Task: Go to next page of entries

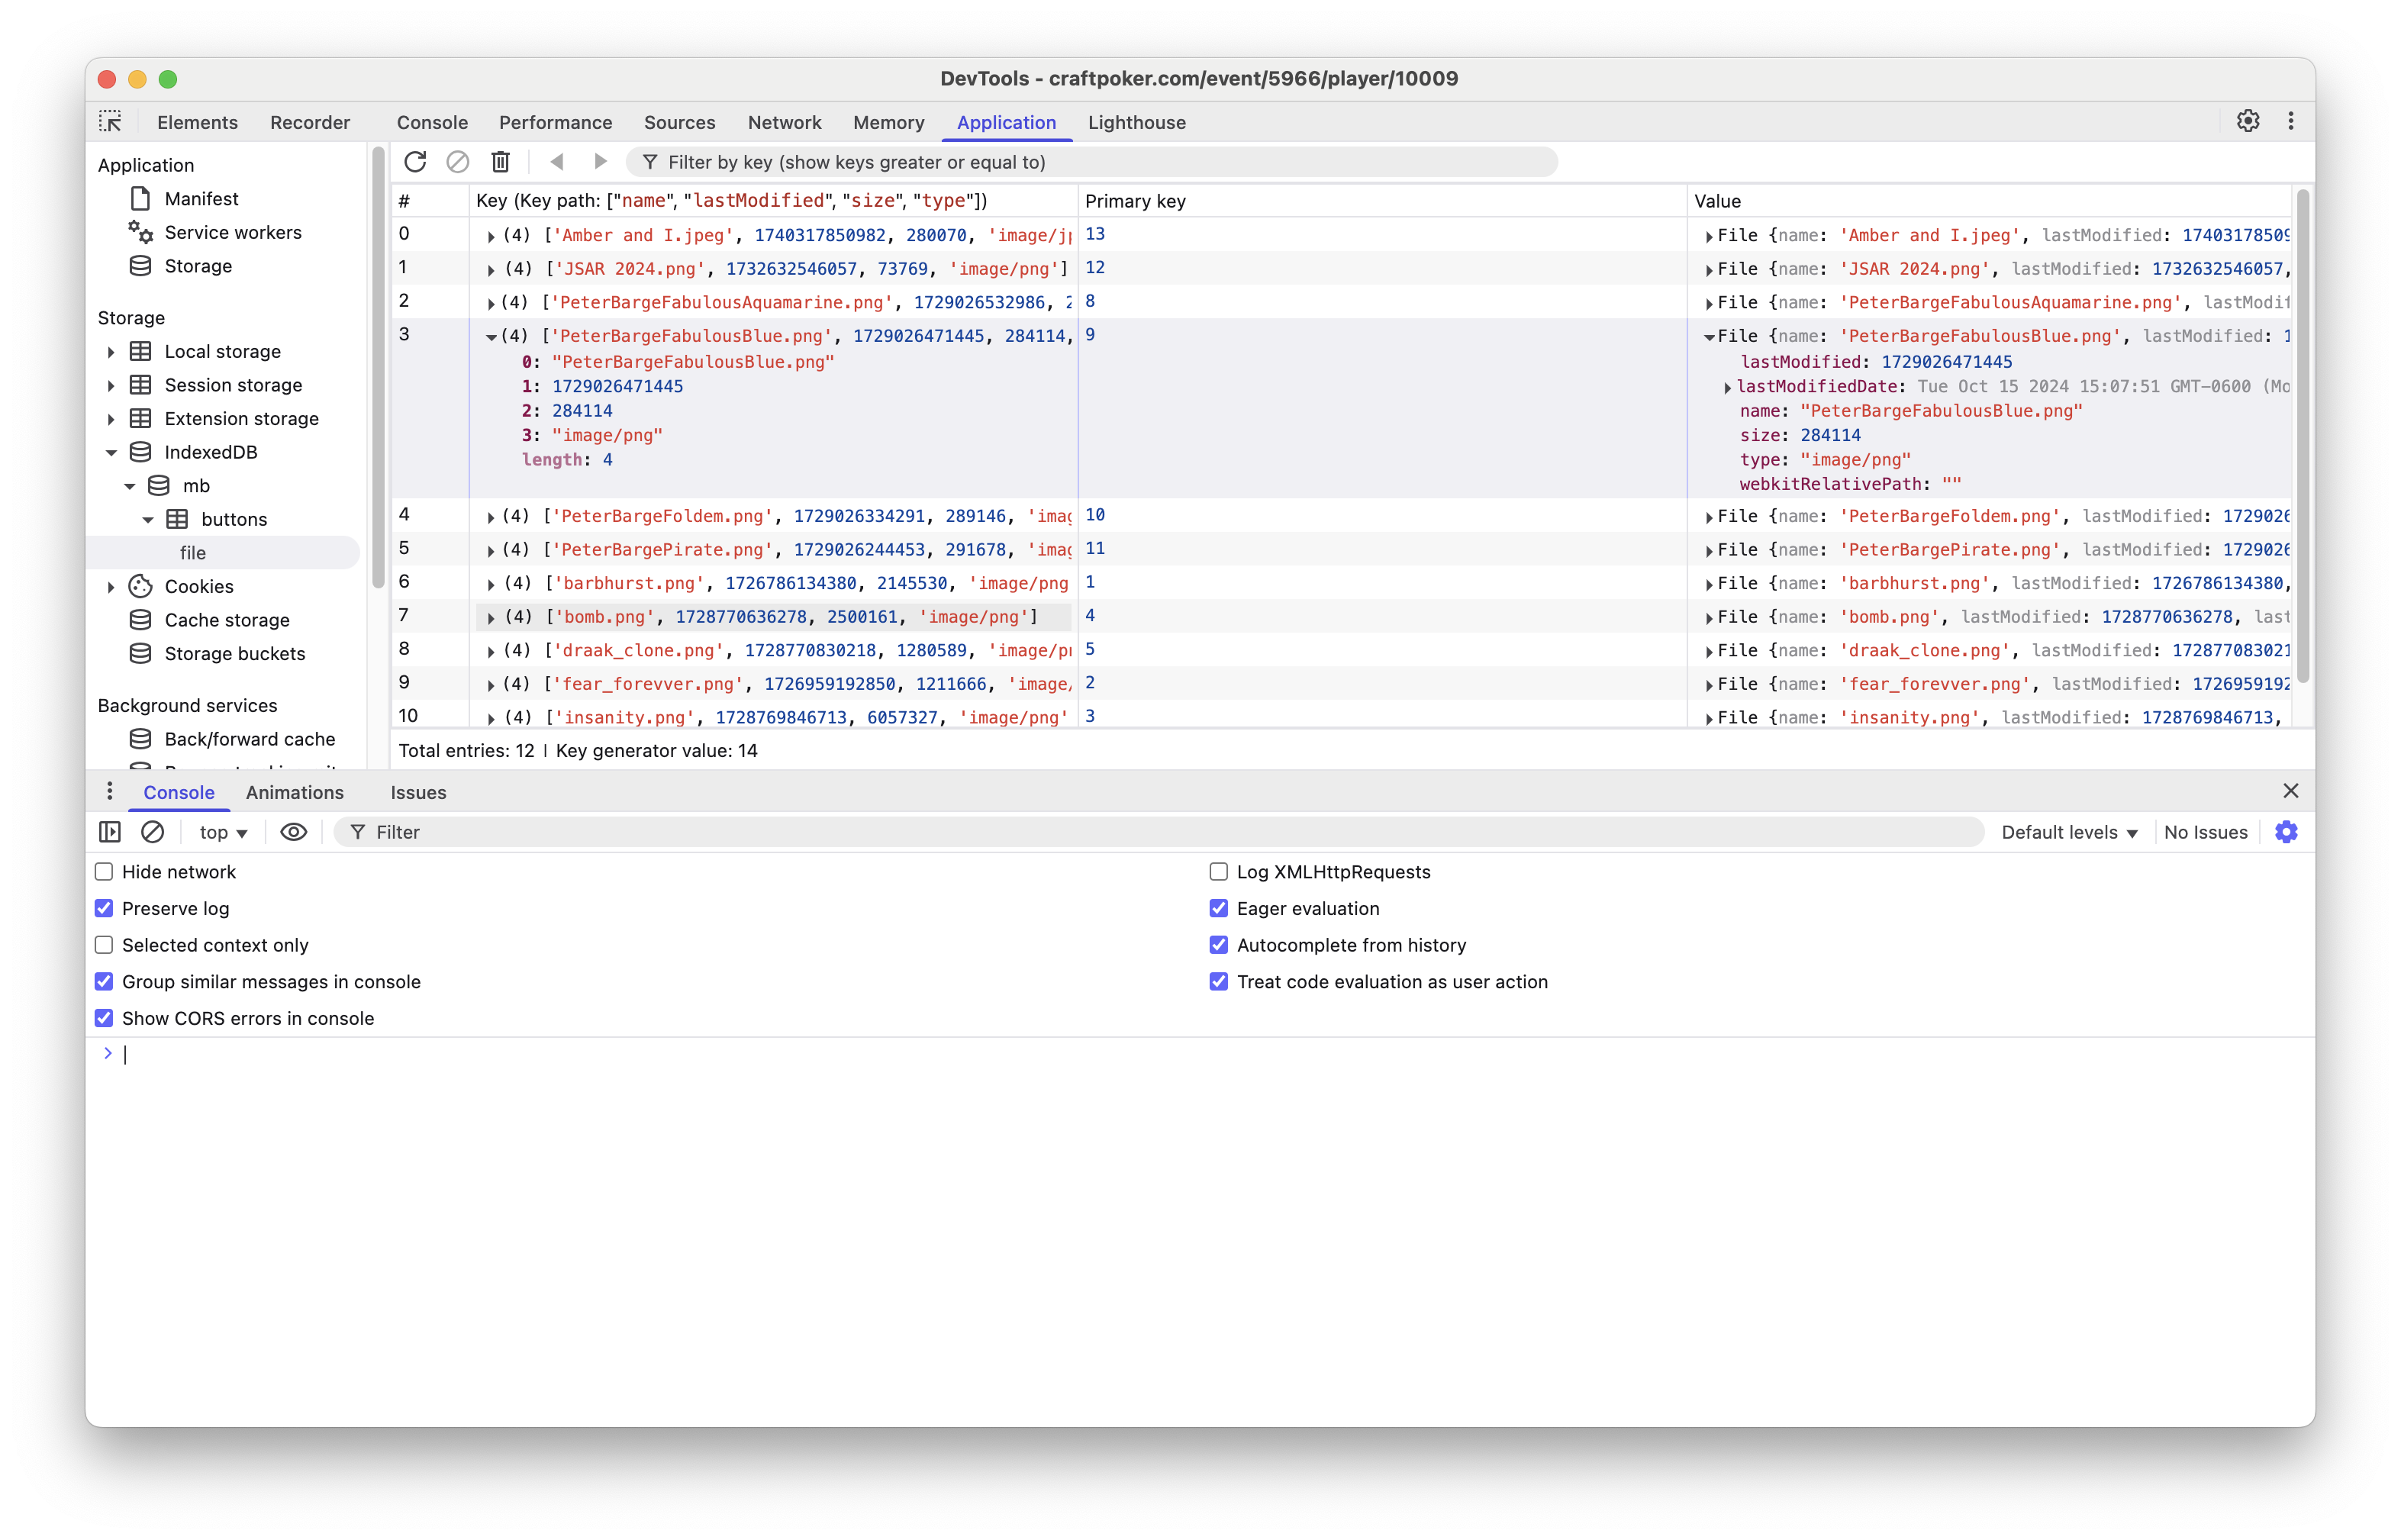Action: coord(600,162)
